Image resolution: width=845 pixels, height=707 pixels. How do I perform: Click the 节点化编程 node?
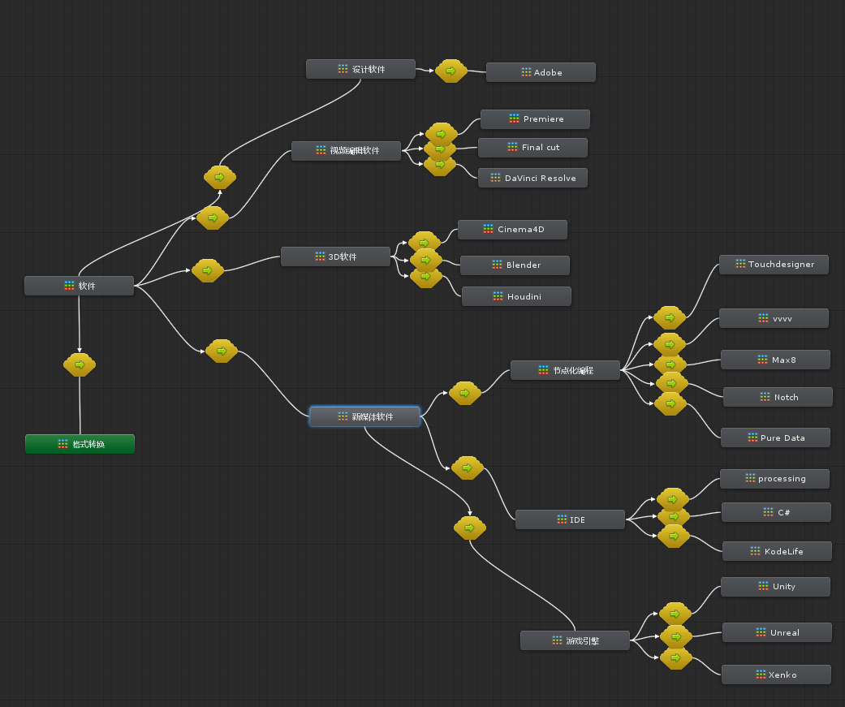pos(565,370)
